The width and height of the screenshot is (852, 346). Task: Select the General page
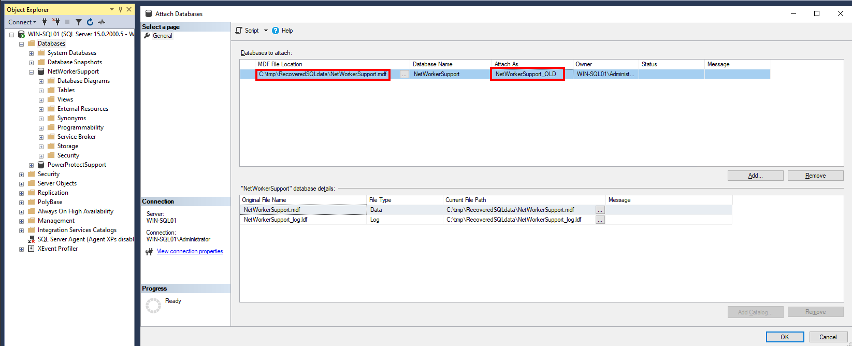(162, 36)
